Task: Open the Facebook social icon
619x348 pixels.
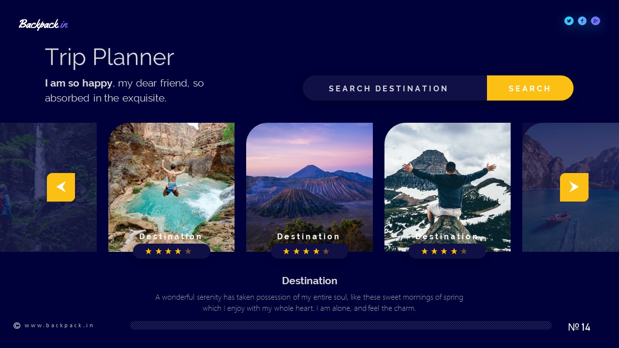Action: pos(582,21)
